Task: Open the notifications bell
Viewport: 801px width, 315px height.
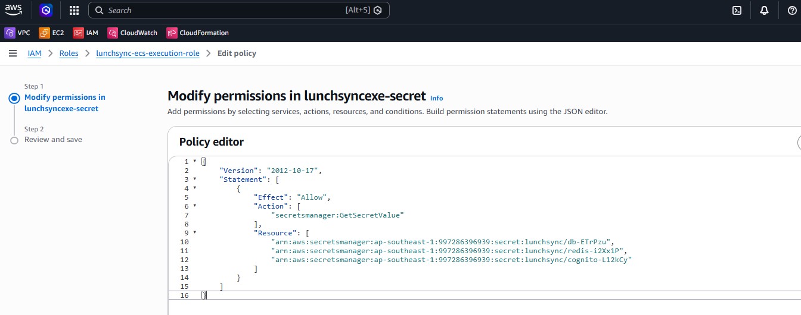Action: [x=764, y=10]
